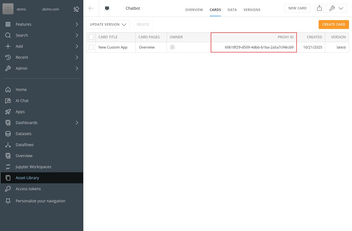The height and width of the screenshot is (231, 352).
Task: Click the .domo.com domain text
Action: pyautogui.click(x=50, y=9)
